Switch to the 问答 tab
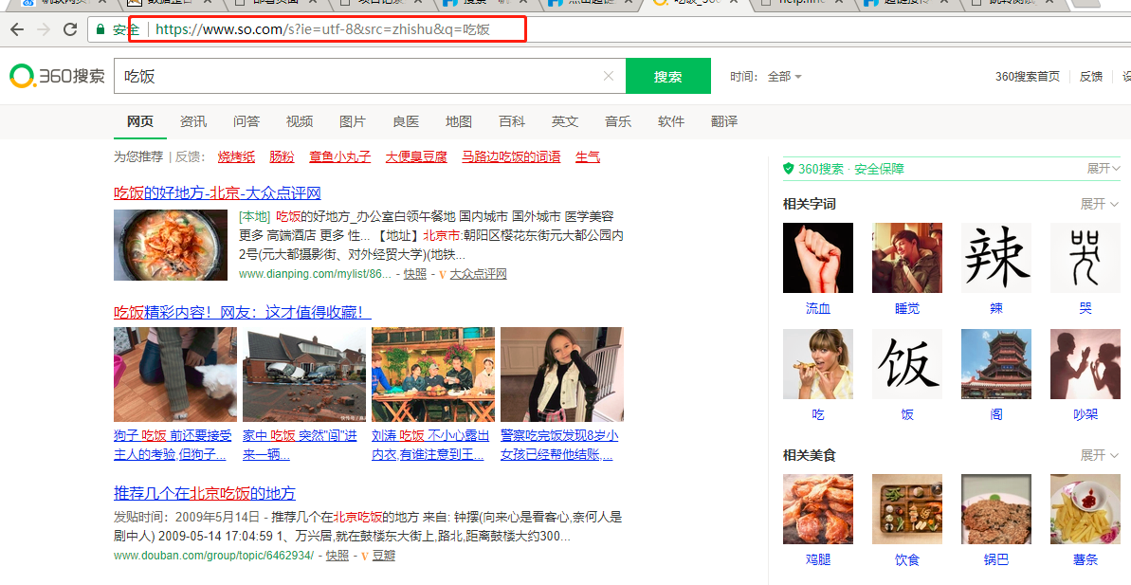 point(246,121)
